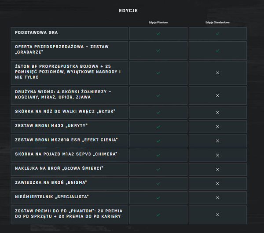The height and width of the screenshot is (233, 264).
Task: Click „Zawieszka na broń Enigma” label
Action: coord(51,182)
